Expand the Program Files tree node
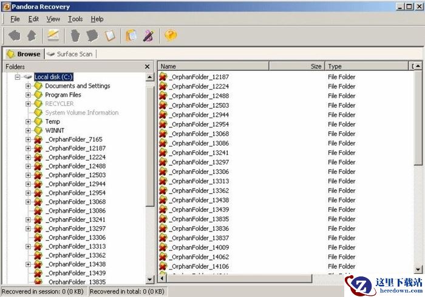The height and width of the screenshot is (297, 425). 28,95
